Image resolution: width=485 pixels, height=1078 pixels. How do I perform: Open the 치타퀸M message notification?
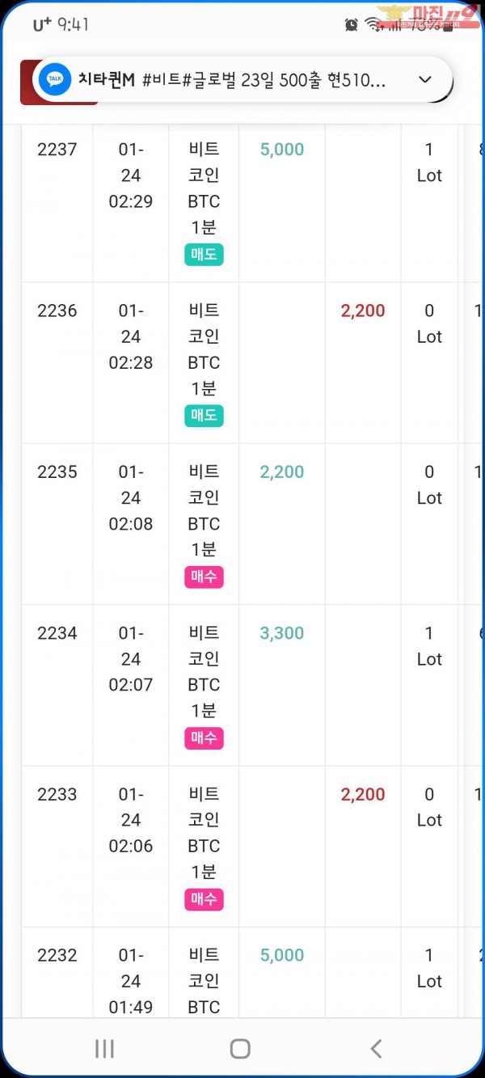click(234, 79)
